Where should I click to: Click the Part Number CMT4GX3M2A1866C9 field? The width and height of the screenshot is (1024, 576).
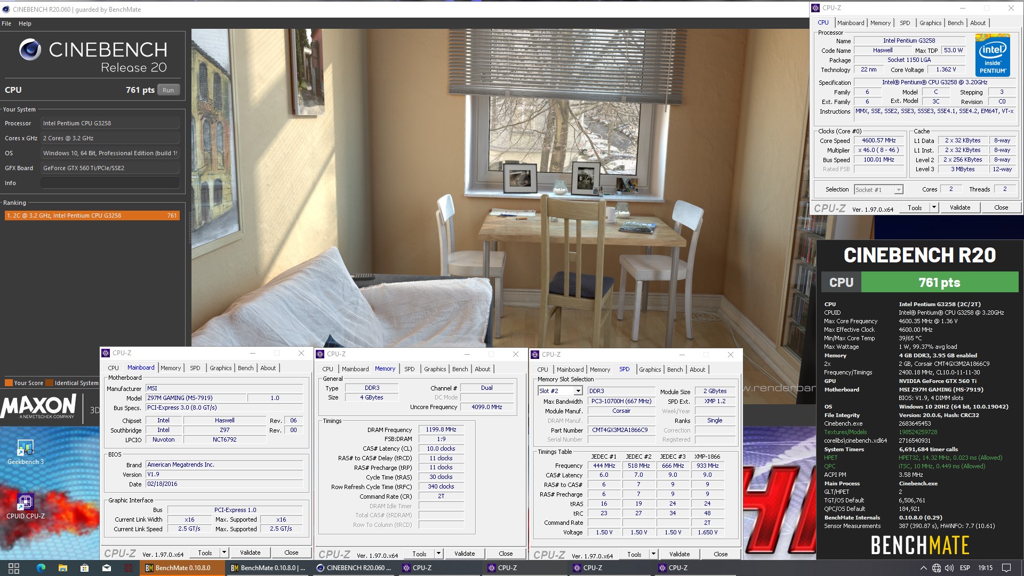[x=621, y=430]
